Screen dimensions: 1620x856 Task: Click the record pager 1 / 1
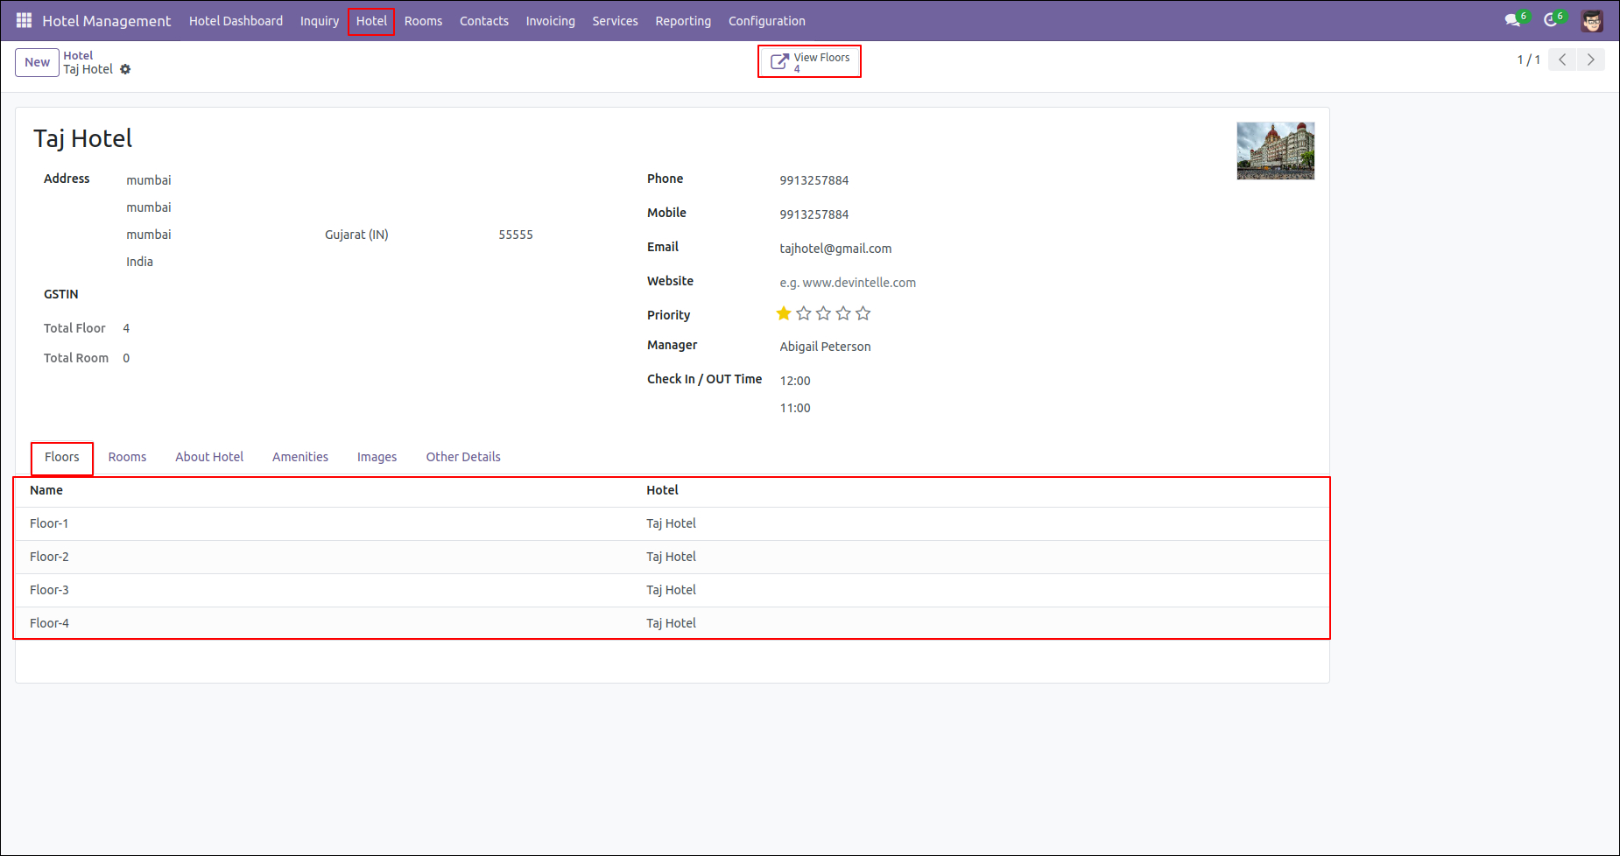click(x=1528, y=60)
